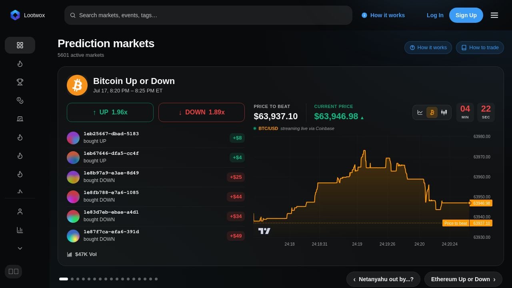Click the +$25 badge
The image size is (512, 288).
(236, 177)
